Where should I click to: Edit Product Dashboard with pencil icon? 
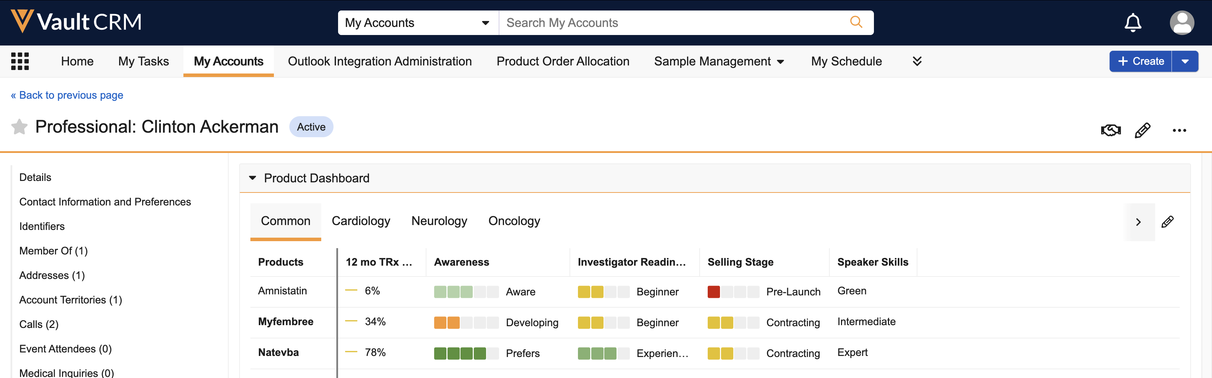pyautogui.click(x=1167, y=222)
